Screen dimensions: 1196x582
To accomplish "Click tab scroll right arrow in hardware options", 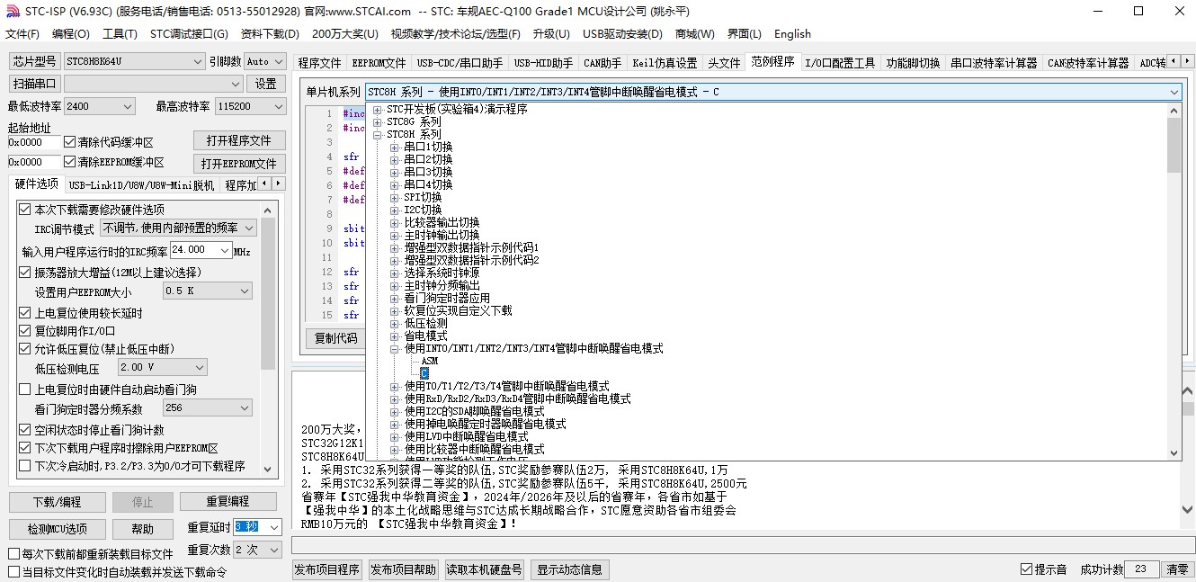I will click(x=279, y=184).
